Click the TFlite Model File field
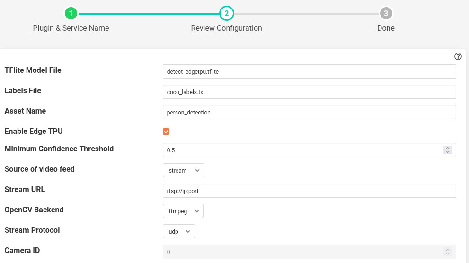This screenshot has width=469, height=263. pos(309,71)
